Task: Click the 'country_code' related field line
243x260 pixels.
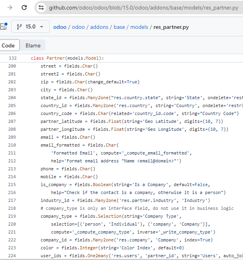Action: 140,113
